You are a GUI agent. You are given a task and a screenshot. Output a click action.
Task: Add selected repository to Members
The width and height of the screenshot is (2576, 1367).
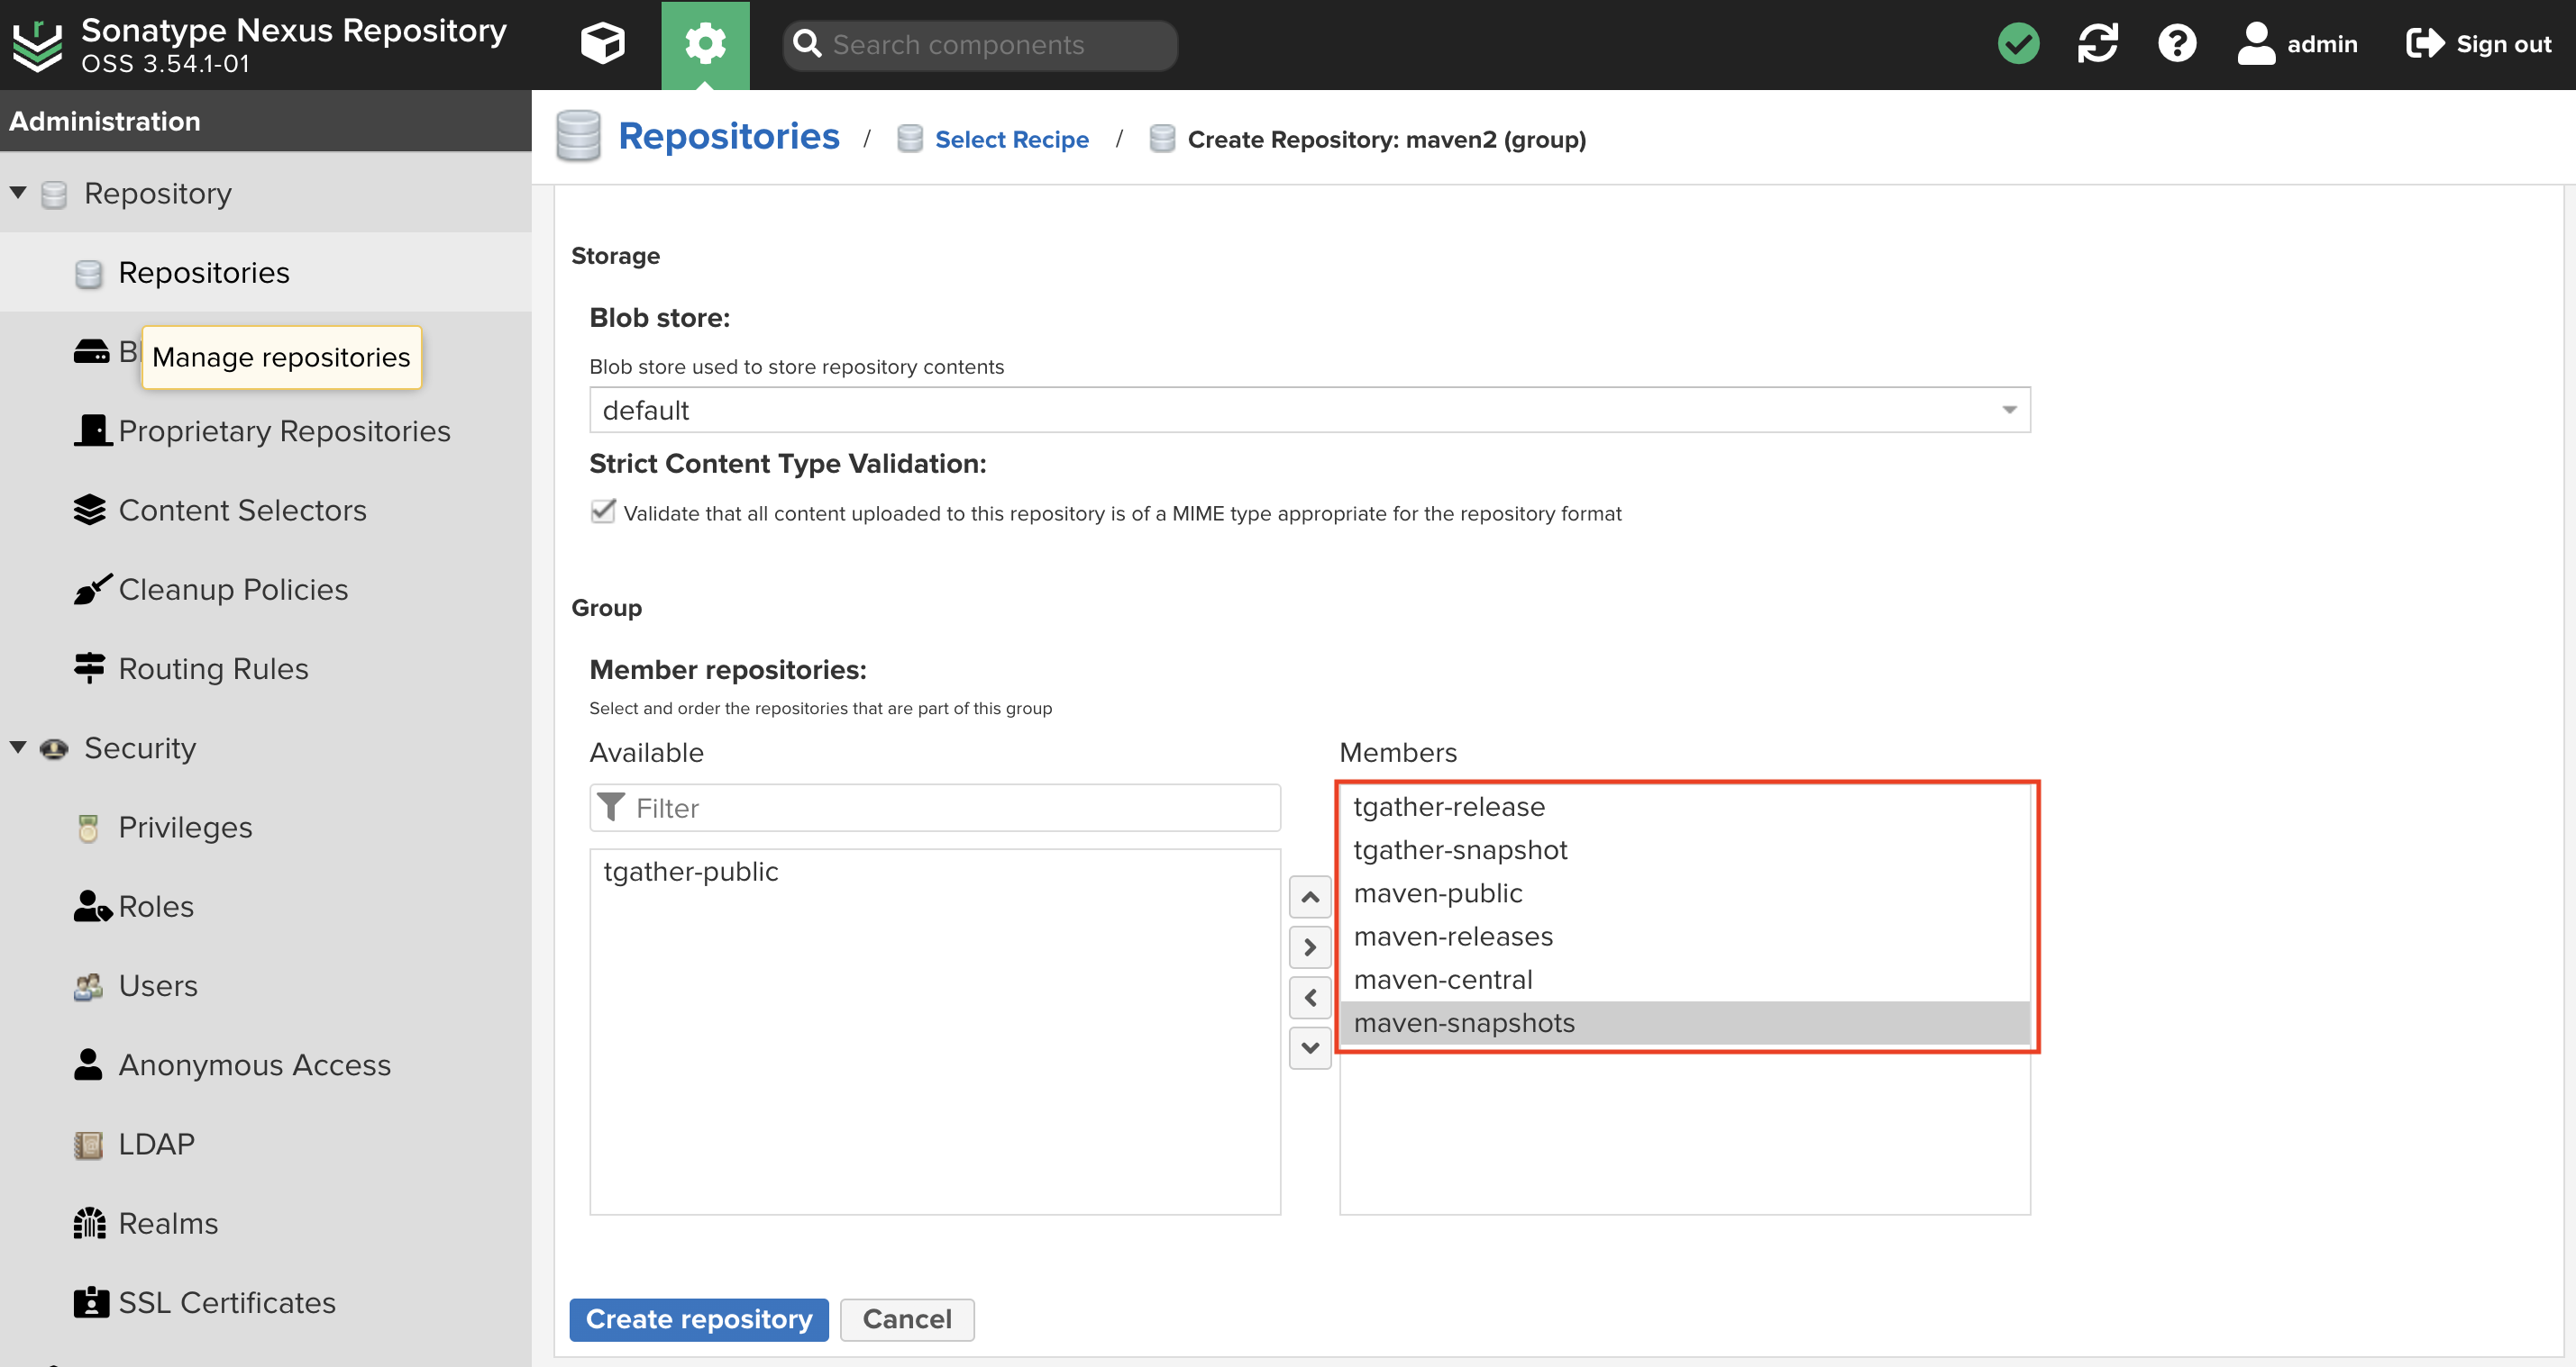point(1309,946)
